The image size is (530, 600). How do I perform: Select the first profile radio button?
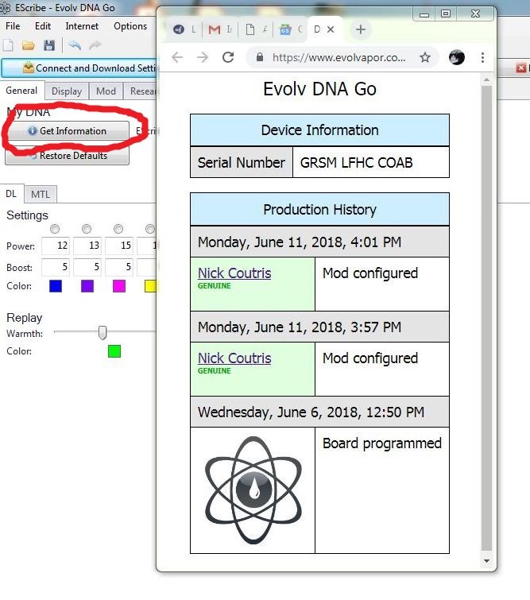pos(55,230)
